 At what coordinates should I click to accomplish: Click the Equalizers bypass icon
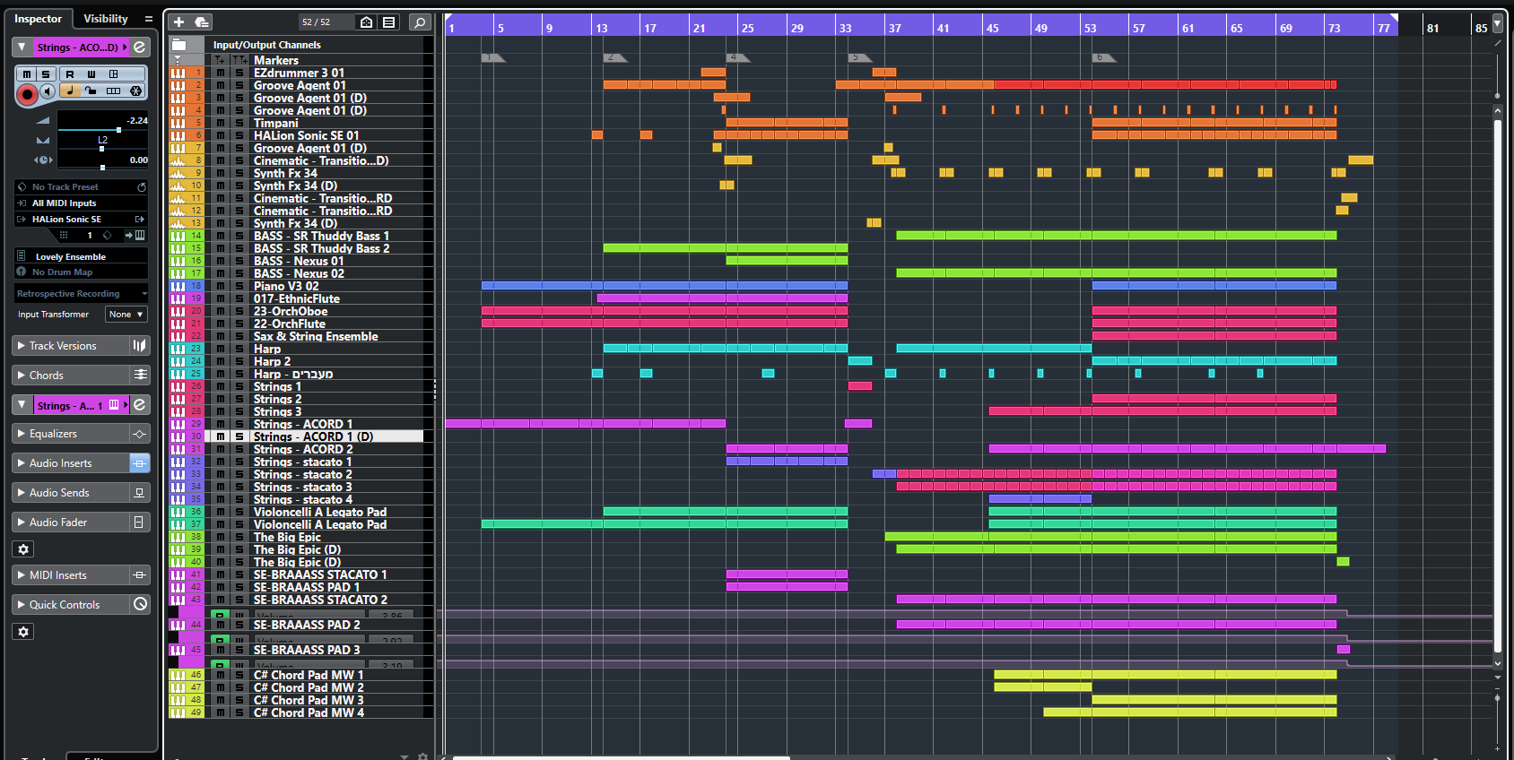coord(140,433)
